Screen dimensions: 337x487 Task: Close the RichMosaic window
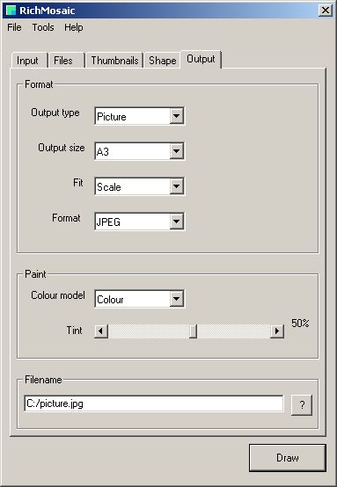(x=326, y=11)
